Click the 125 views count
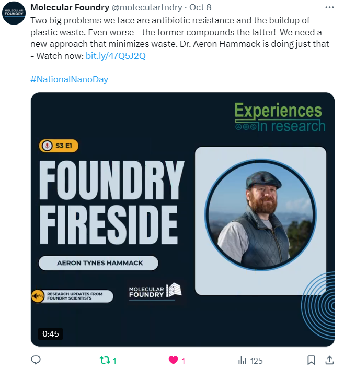This screenshot has width=344, height=371. 257,361
